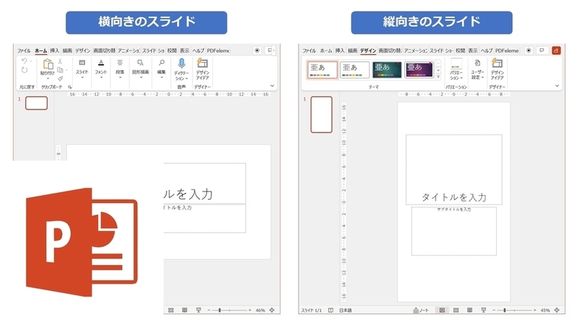Select the first white Office theme
The height and width of the screenshot is (324, 577).
point(322,70)
